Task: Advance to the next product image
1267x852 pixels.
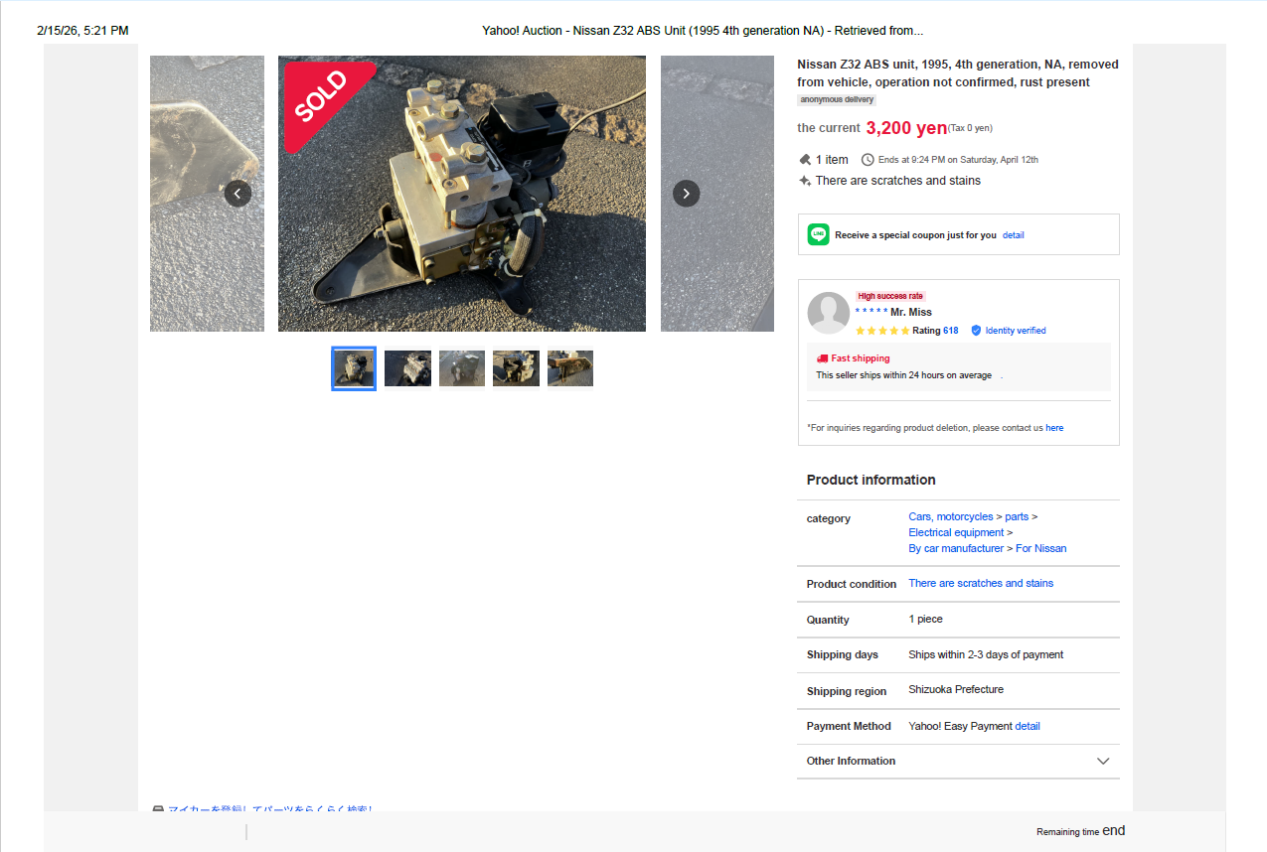Action: (x=687, y=194)
